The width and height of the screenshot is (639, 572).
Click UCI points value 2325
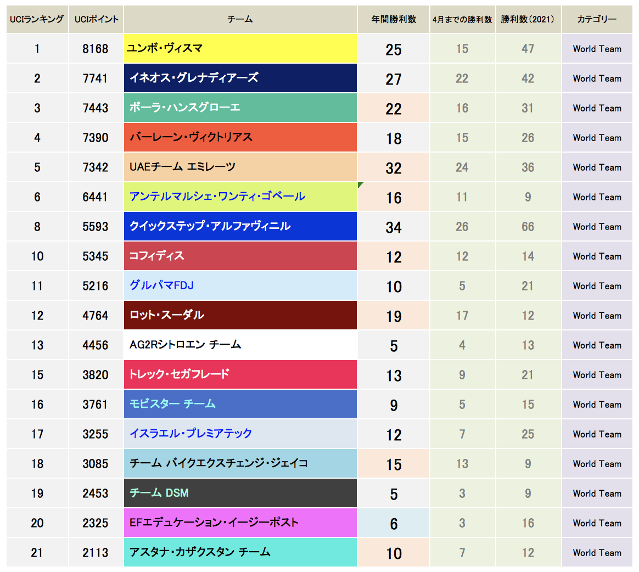pyautogui.click(x=96, y=523)
